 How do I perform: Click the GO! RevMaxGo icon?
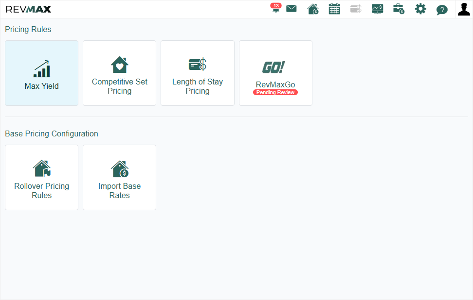click(x=273, y=67)
